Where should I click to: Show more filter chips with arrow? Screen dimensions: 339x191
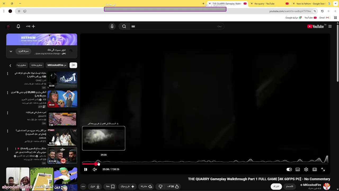pyautogui.click(x=10, y=65)
